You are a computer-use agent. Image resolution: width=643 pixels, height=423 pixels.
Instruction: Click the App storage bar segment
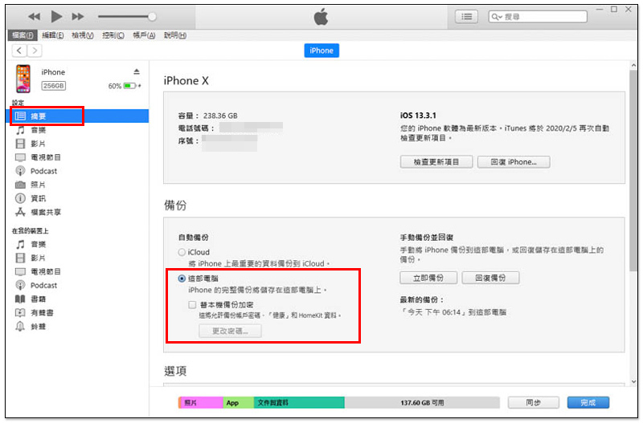click(x=239, y=403)
